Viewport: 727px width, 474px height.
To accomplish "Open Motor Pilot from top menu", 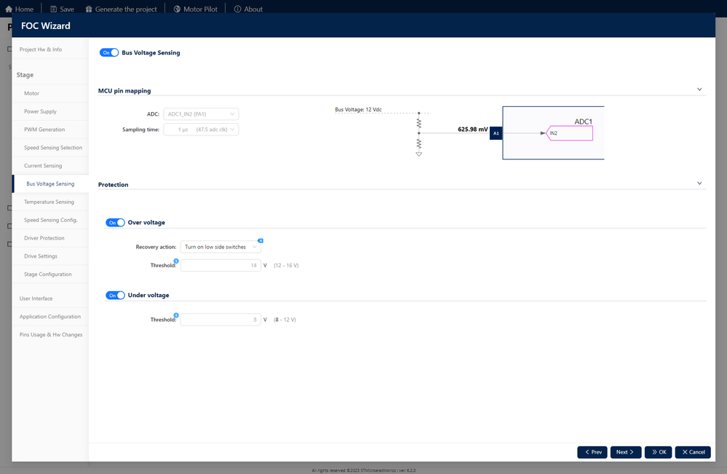I will tap(195, 9).
